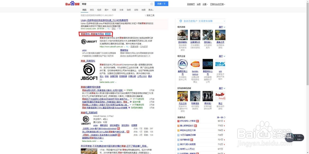The image size is (309, 154).
Task: Open 育碧游戏–育碧官方网站 result title
Action: click(92, 34)
